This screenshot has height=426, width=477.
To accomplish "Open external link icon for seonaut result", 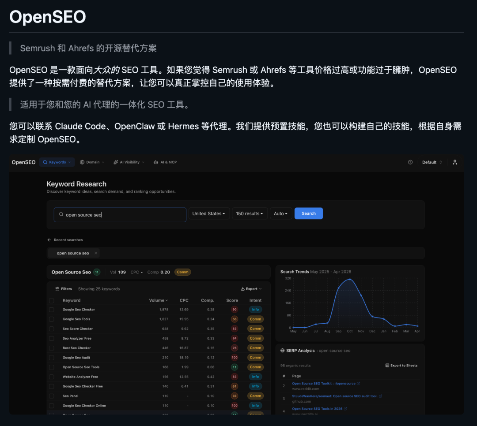I will 380,396.
